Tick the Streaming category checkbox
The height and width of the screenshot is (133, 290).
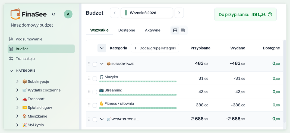pyautogui.click(x=95, y=92)
